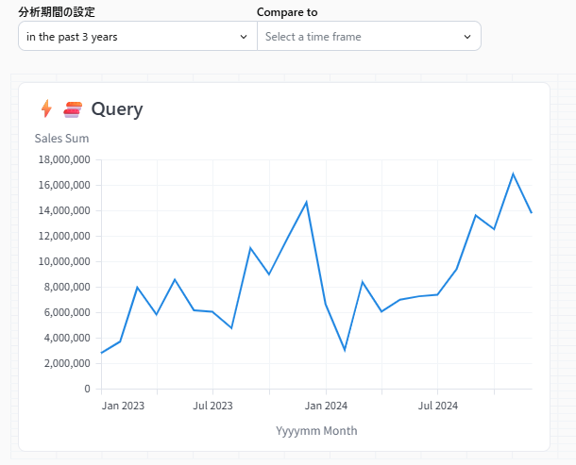Click the 'Jan 2024' axis label
The image size is (576, 465).
(x=326, y=406)
